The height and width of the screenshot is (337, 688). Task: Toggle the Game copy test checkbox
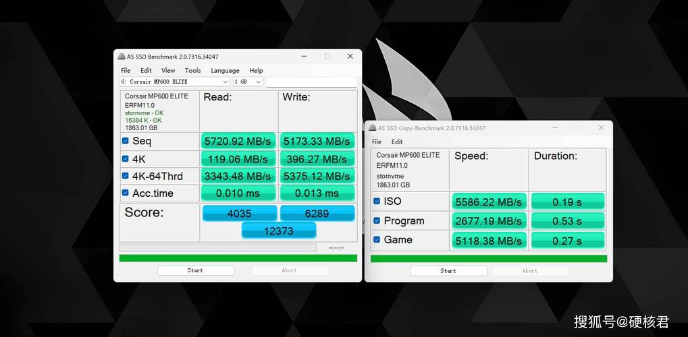(x=377, y=239)
